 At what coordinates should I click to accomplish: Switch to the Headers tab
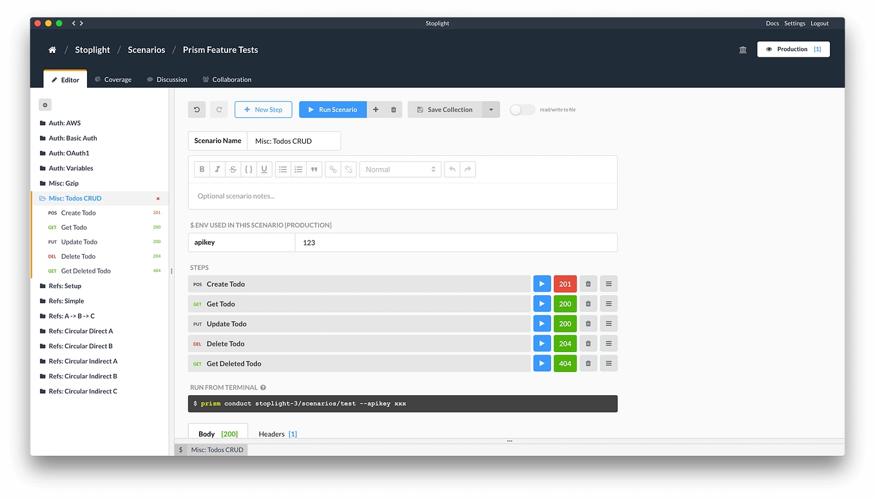pos(272,433)
